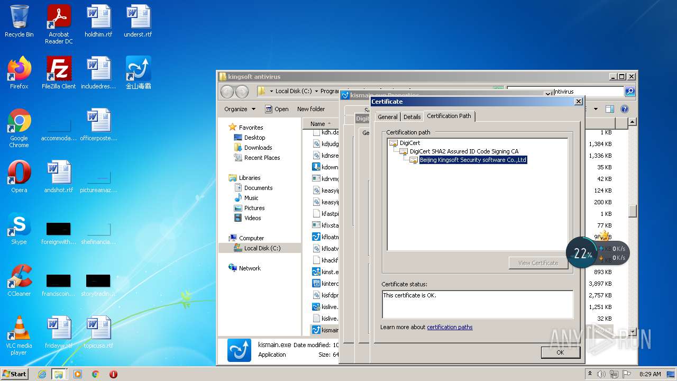
Task: Click Internet Explorer taskbar icon
Action: click(x=42, y=374)
